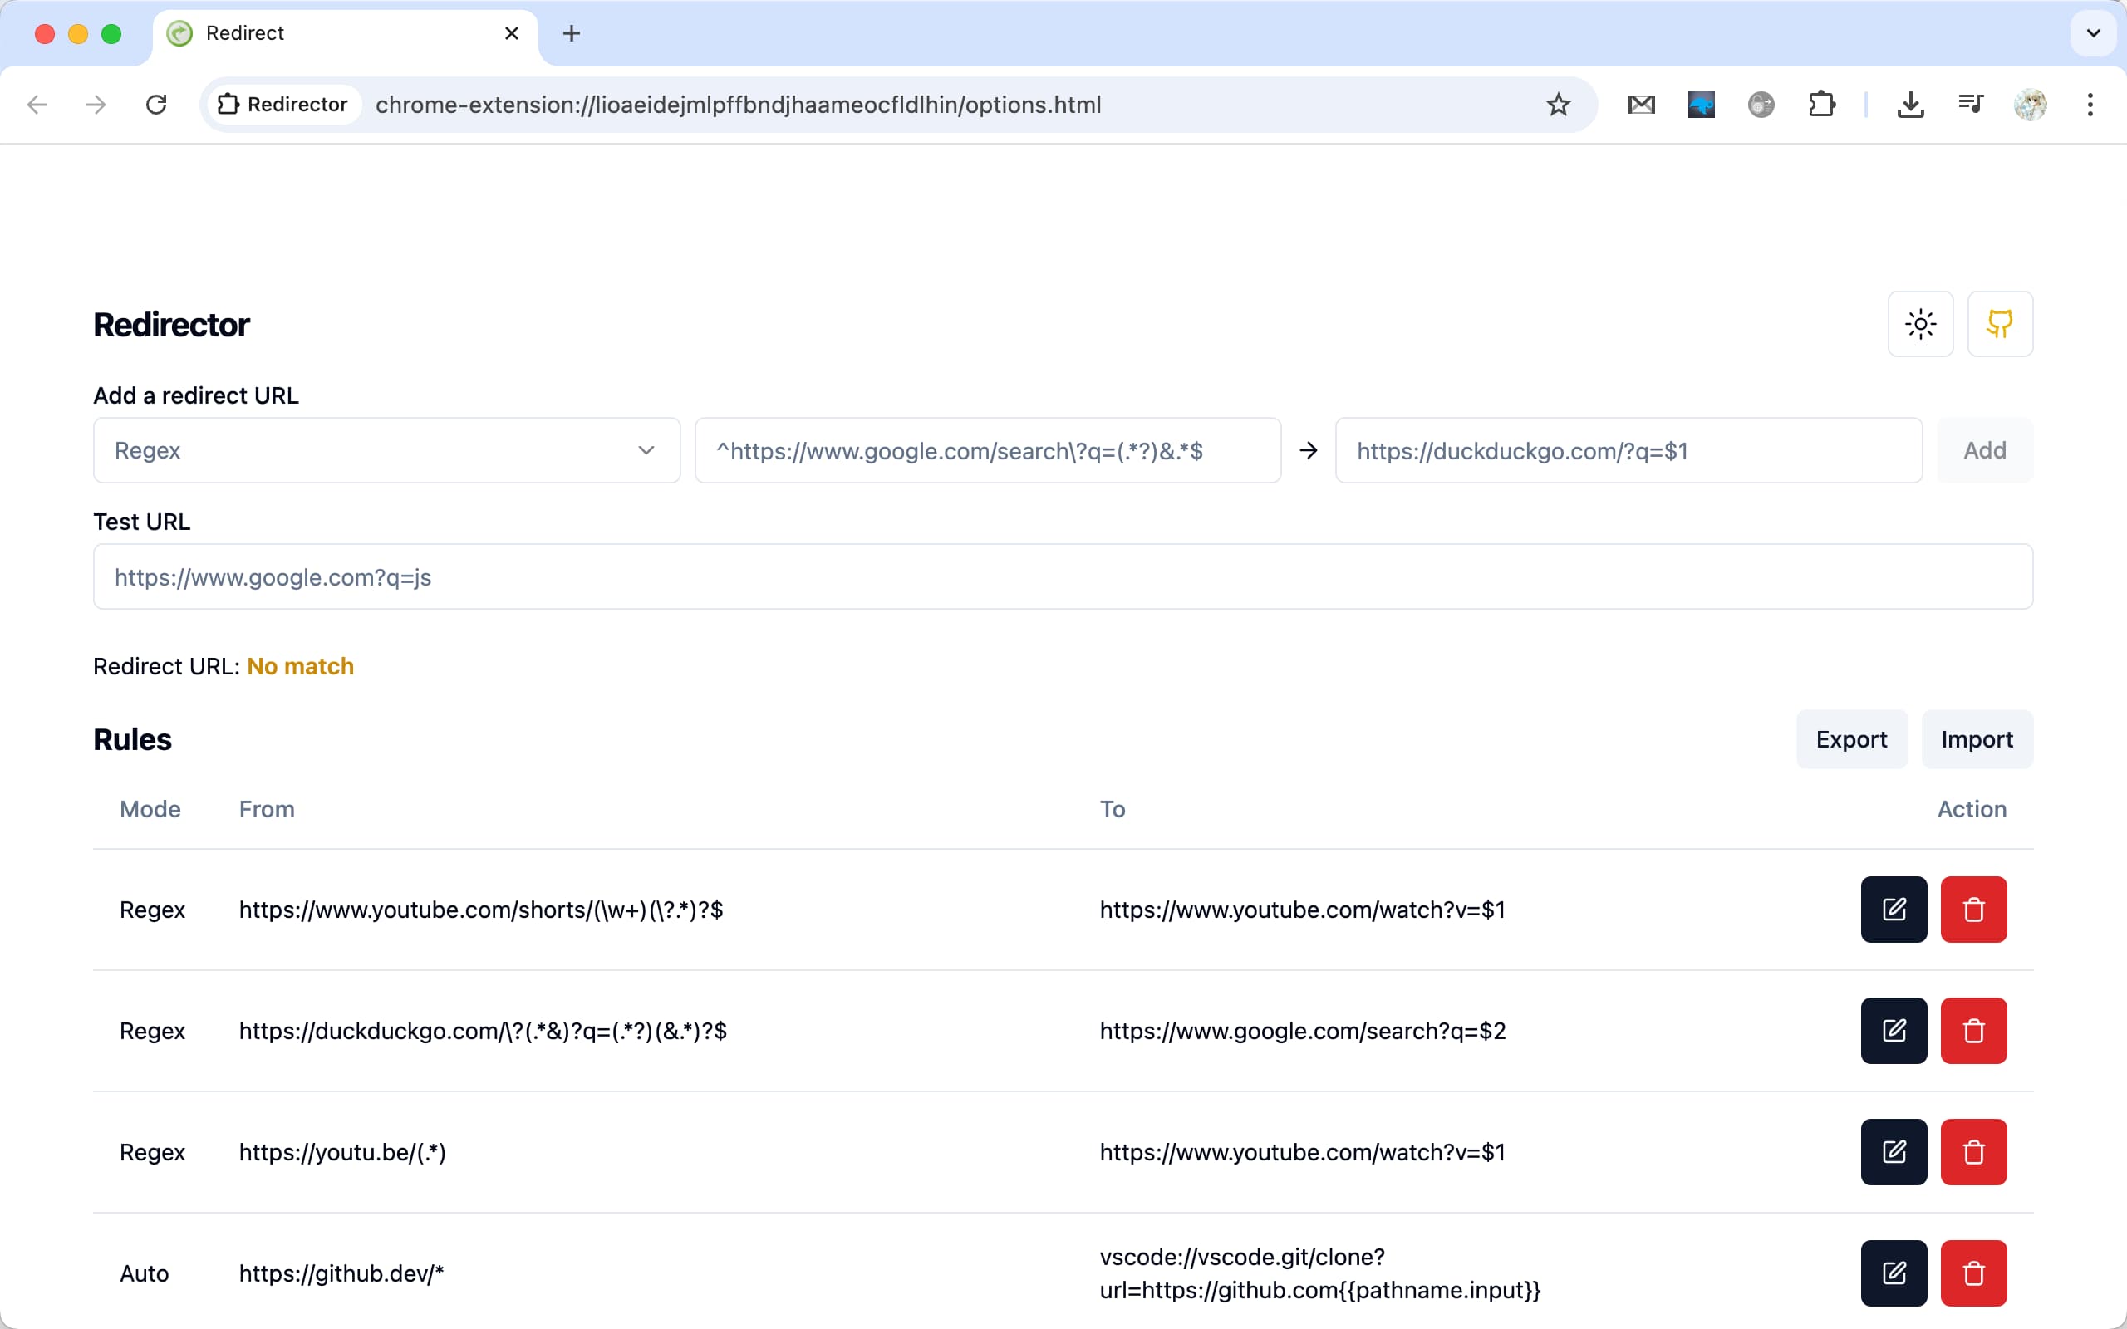Select the Redirect browser tab
This screenshot has height=1329, width=2127.
(x=345, y=33)
